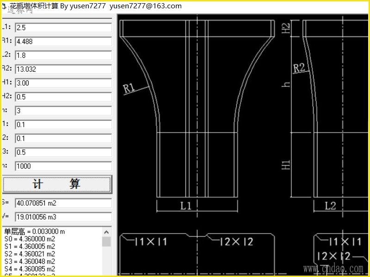Image resolution: width=370 pixels, height=277 pixels.
Task: Click the n field showing 1000
Action: (x=63, y=166)
